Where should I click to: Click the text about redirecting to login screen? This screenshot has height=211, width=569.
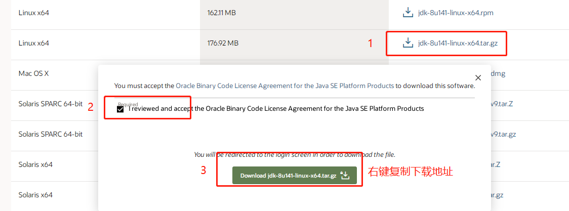295,154
